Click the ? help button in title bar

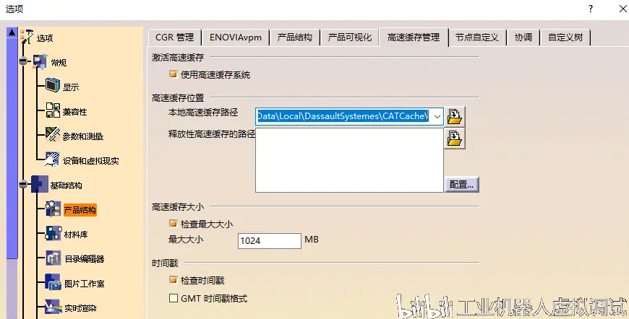tap(591, 9)
